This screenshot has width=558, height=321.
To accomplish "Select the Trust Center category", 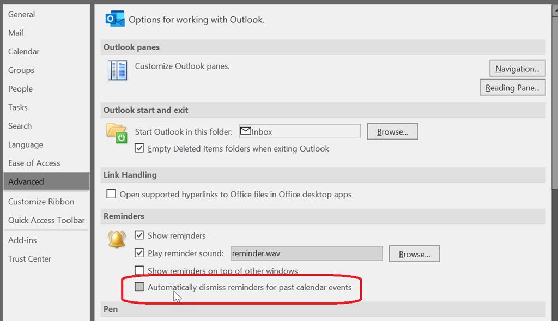I will coord(30,259).
